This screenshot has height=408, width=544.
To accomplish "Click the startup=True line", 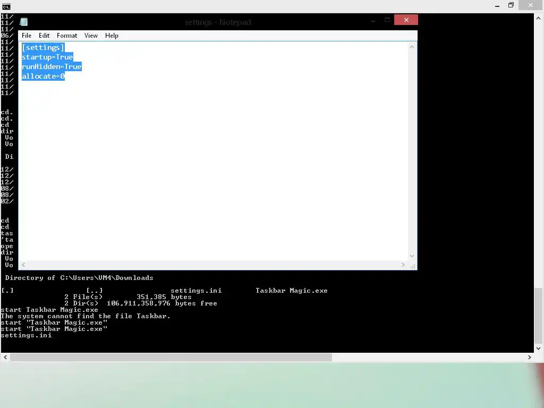I will pos(47,57).
